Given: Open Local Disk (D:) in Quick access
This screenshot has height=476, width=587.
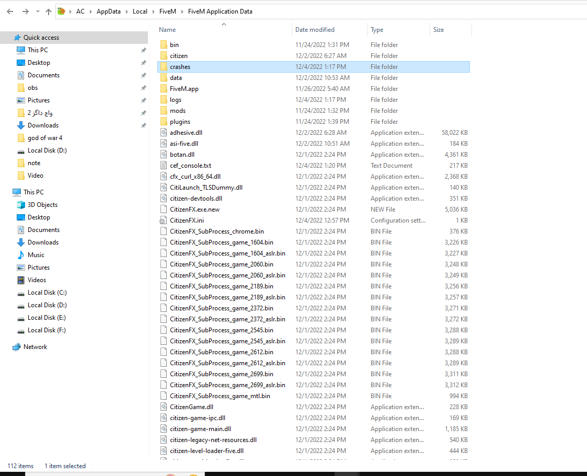Looking at the screenshot, I should pyautogui.click(x=47, y=150).
